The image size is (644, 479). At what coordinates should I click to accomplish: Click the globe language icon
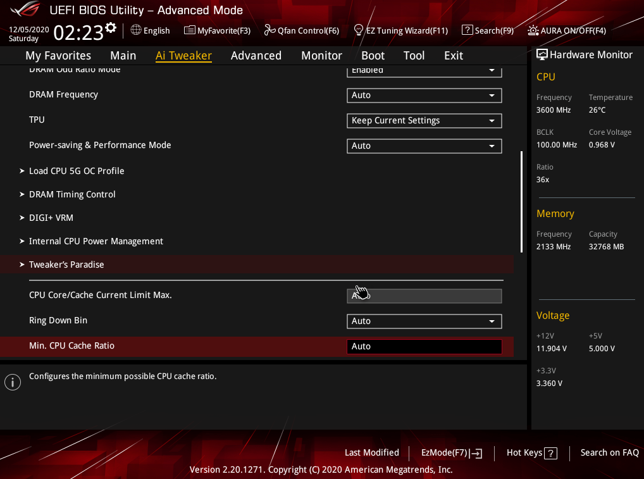(136, 30)
